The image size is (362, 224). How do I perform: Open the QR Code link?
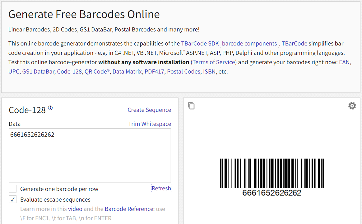click(97, 72)
